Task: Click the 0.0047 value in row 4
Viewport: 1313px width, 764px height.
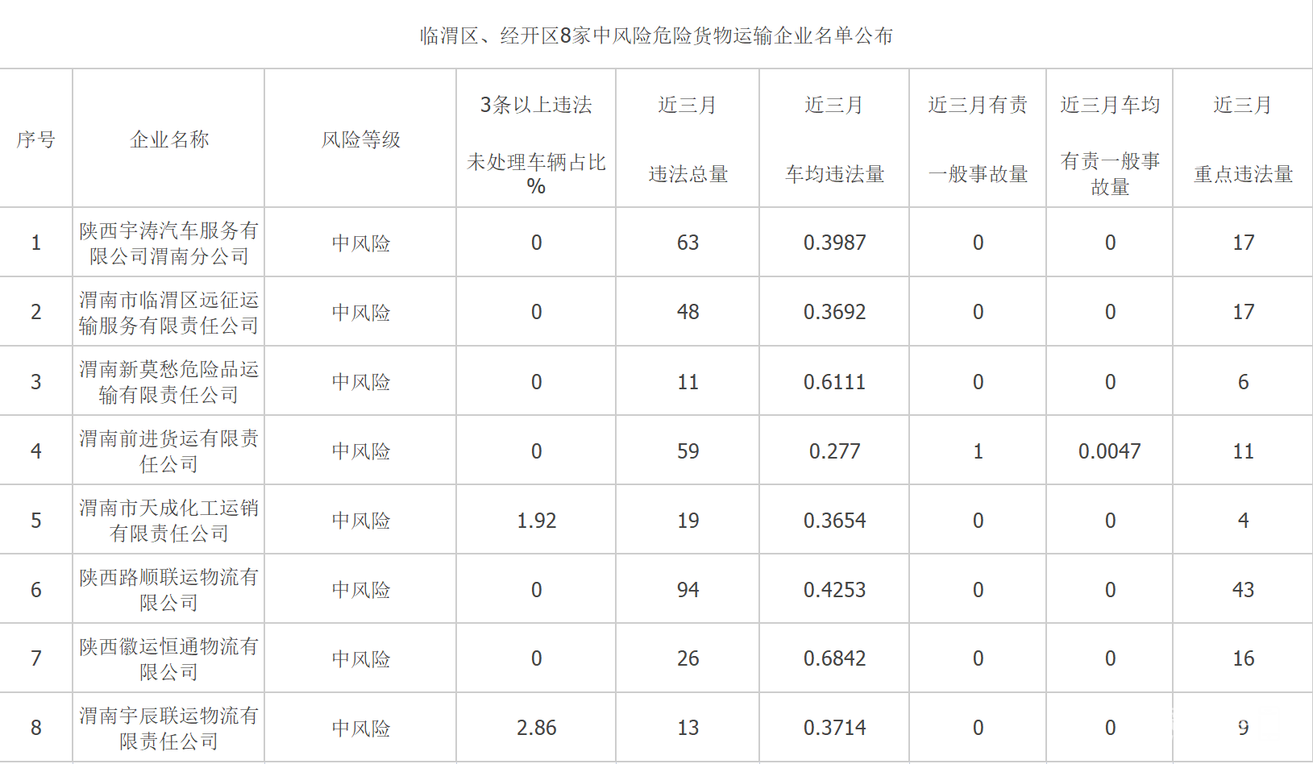Action: pyautogui.click(x=1109, y=451)
